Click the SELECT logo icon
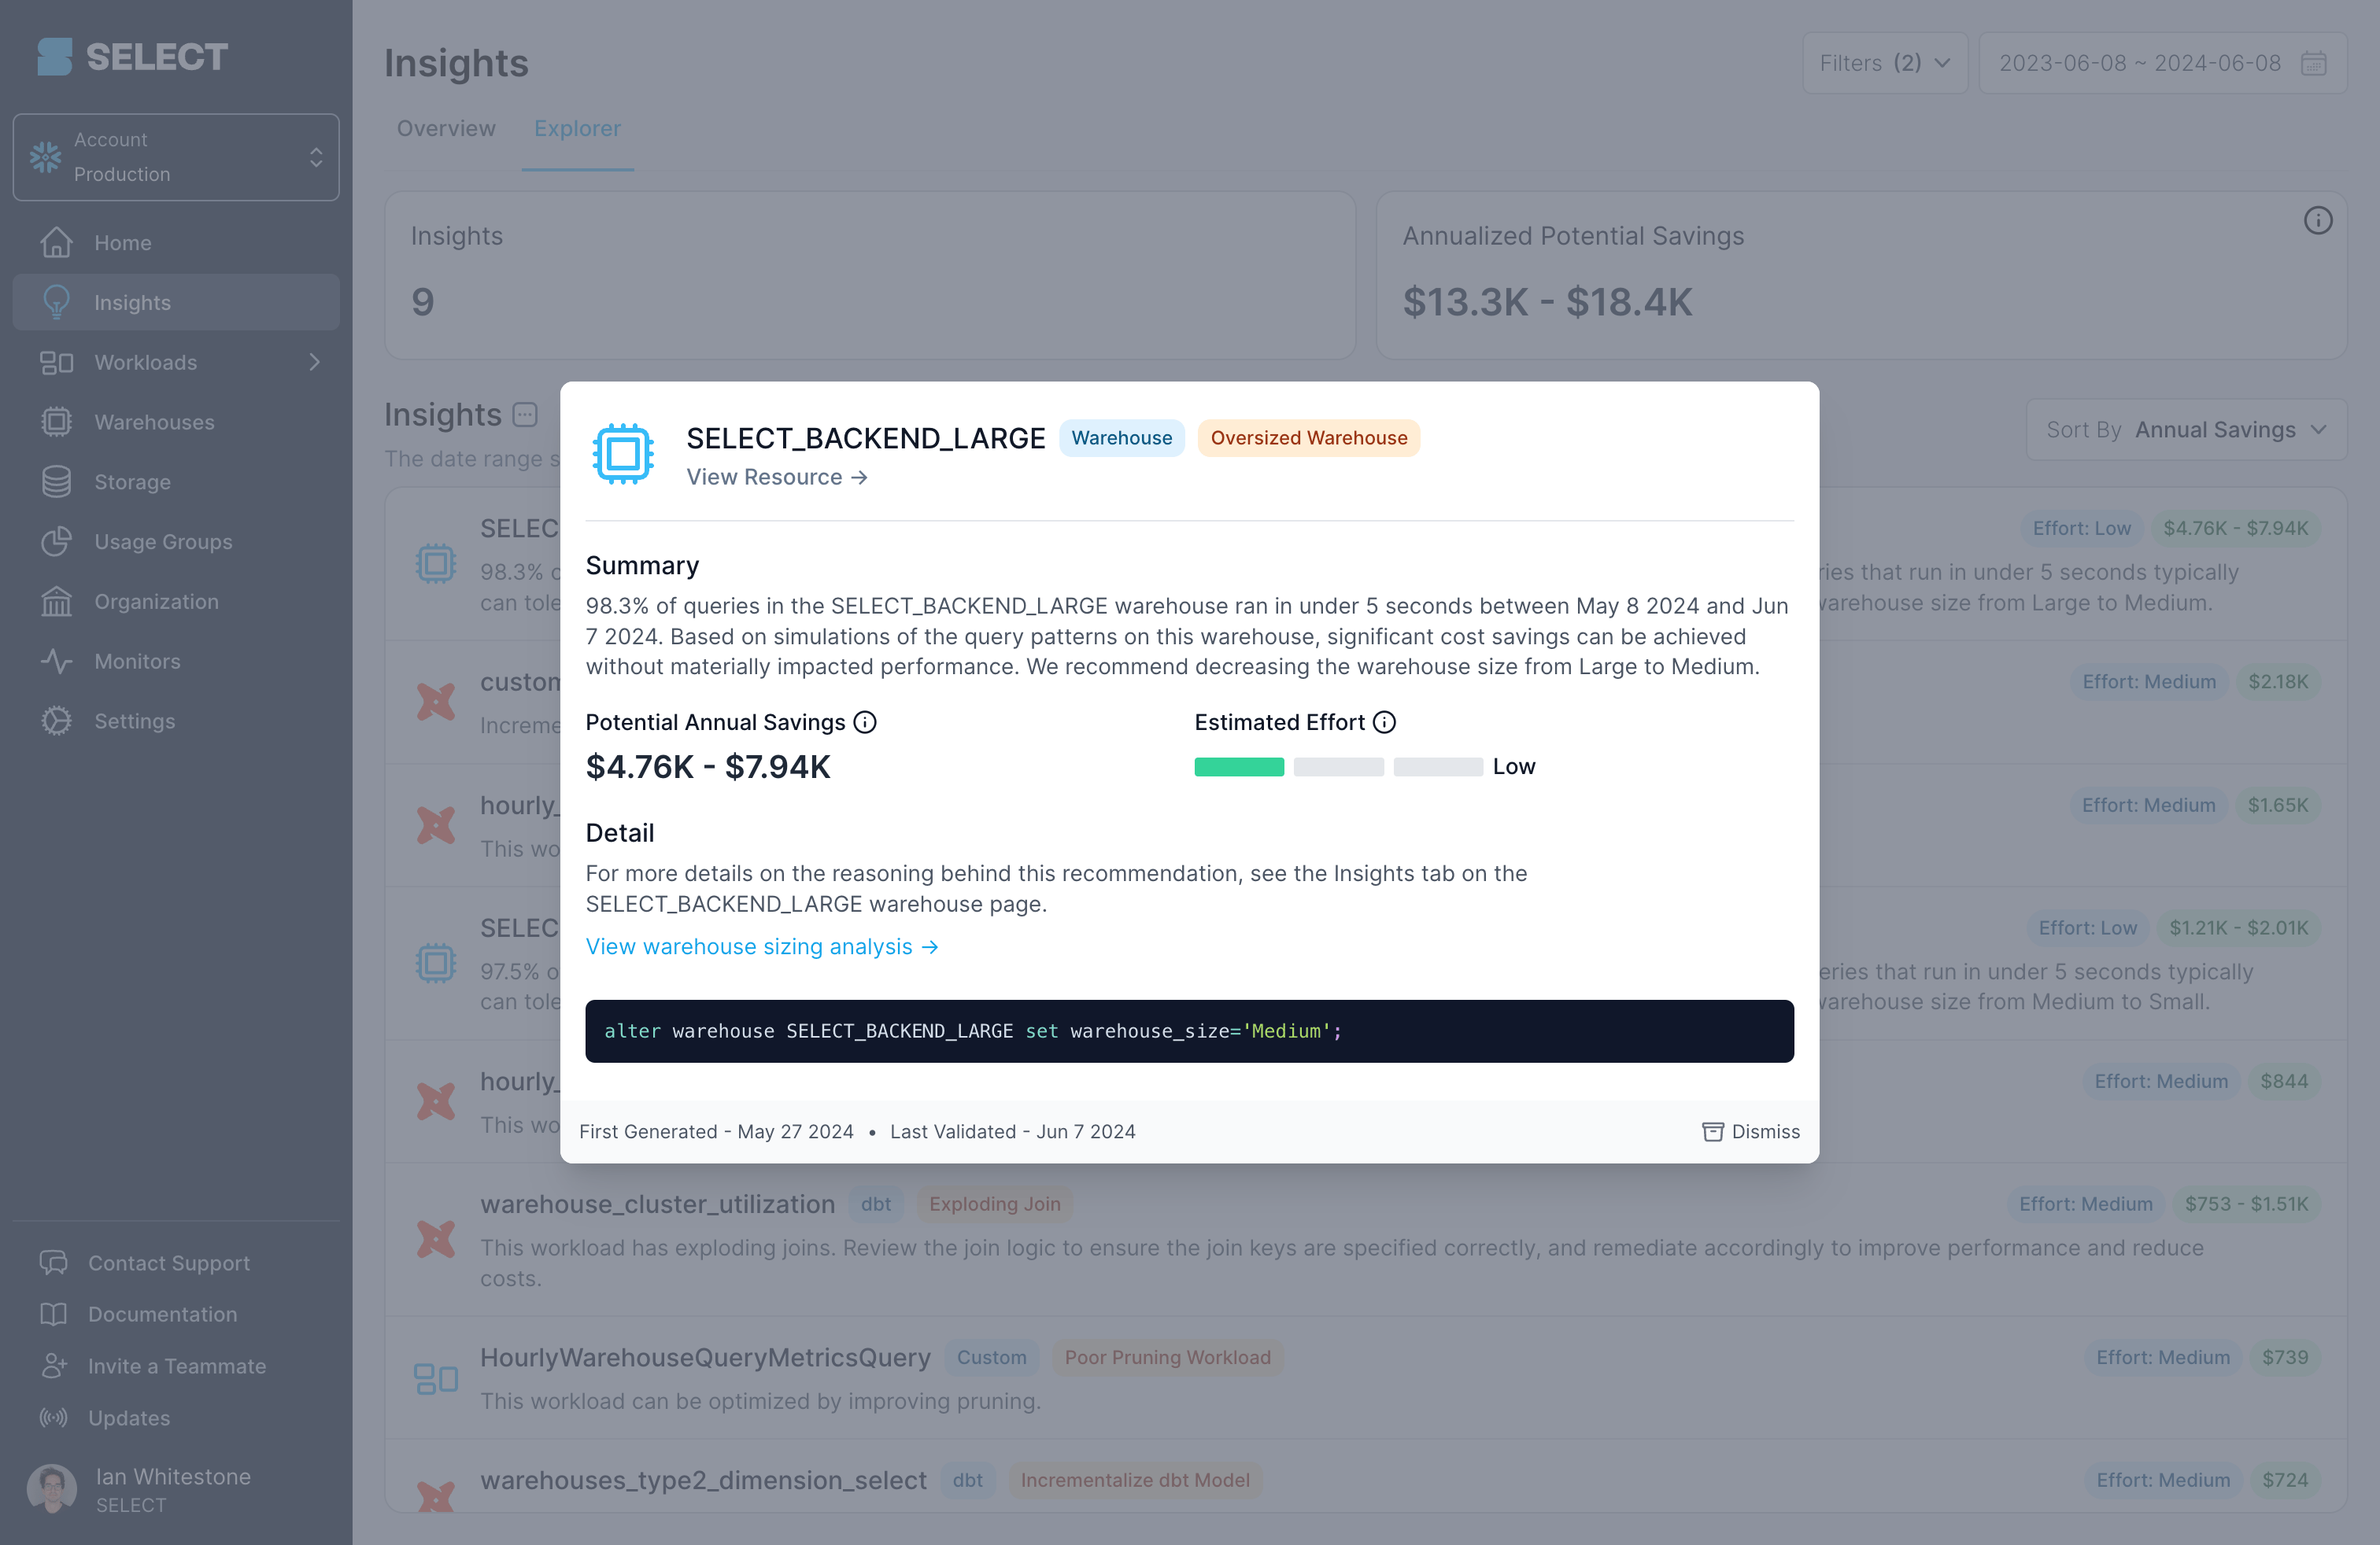Screen dimensions: 2380x1545 54,57
